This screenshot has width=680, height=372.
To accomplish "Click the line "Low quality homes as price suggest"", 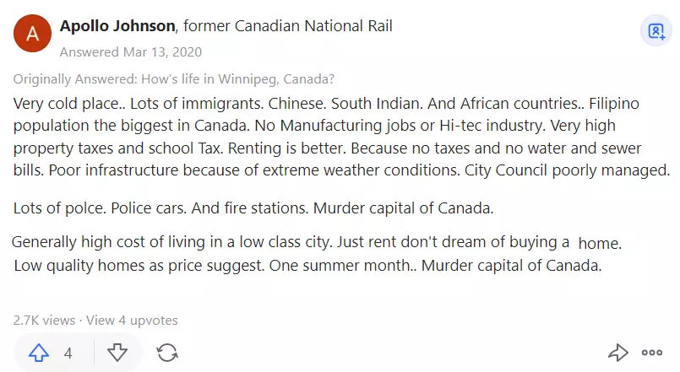I will pyautogui.click(x=308, y=265).
